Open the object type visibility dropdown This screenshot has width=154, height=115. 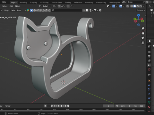pyautogui.click(x=109, y=6)
